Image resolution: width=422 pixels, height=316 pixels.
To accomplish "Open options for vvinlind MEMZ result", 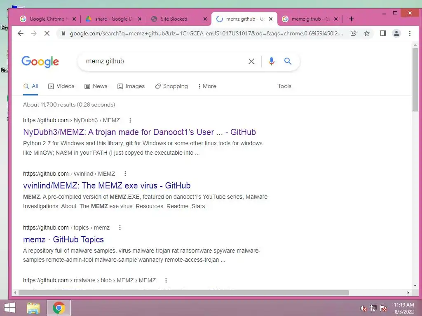I will click(125, 174).
